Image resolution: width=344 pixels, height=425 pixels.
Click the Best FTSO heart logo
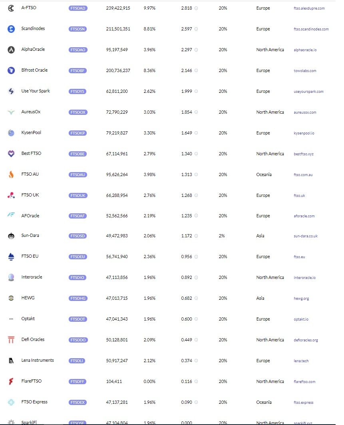11,154
